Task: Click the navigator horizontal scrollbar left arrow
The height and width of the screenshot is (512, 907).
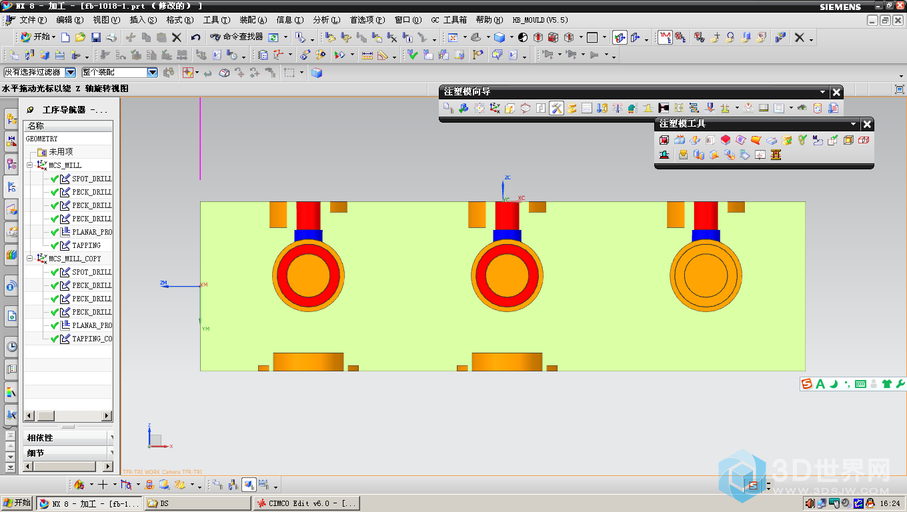Action: pyautogui.click(x=29, y=416)
